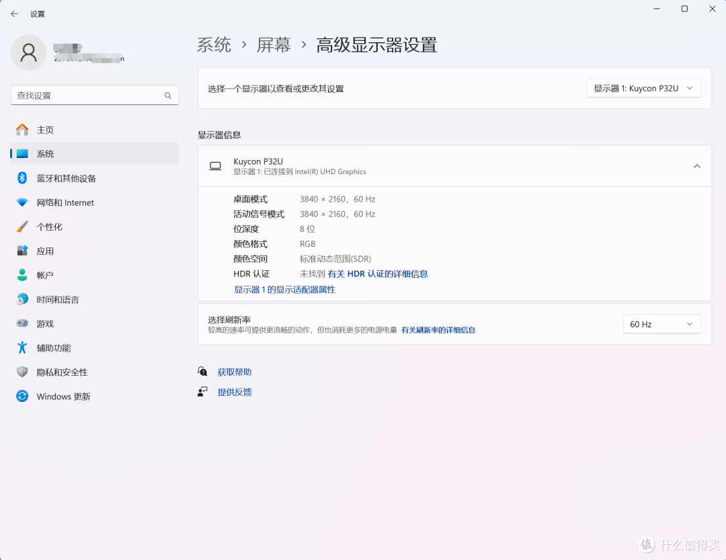Click the 选择刷新率 label

[x=229, y=319]
